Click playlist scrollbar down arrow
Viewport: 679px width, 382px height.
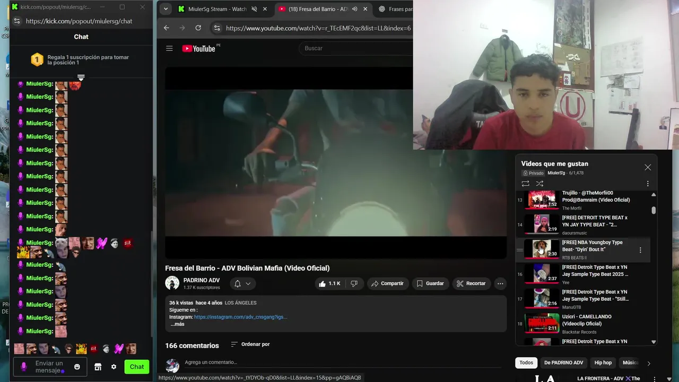point(654,342)
